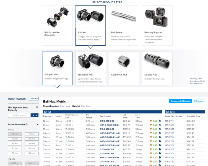Collapse the Screw Diameter filter section
208x166 pixels.
(37, 124)
